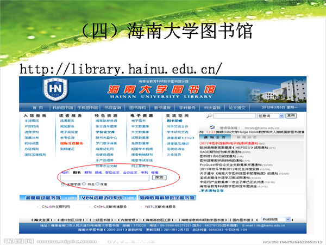Open 学位论文库 under 特色资源
Screen dimensions: 326x245
105,132
